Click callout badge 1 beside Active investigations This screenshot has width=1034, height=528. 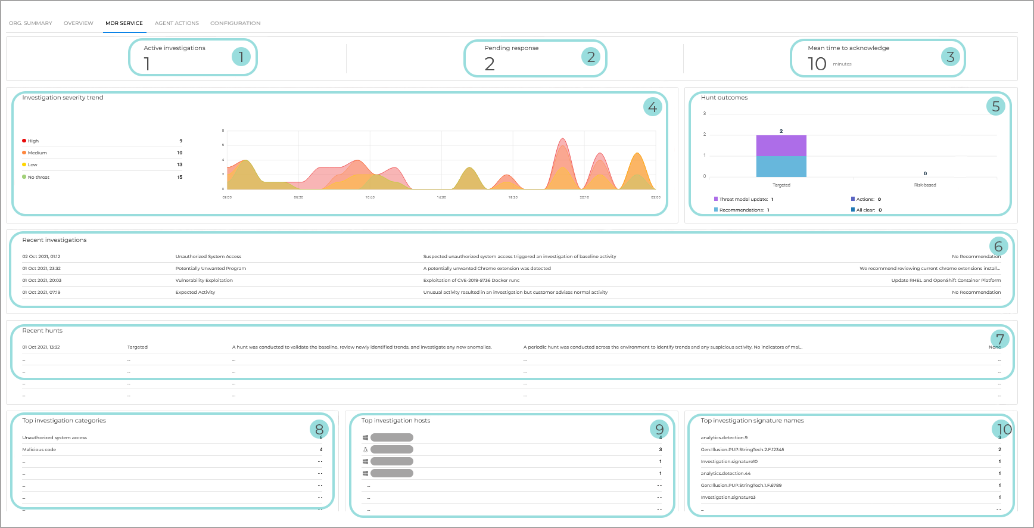pos(241,57)
